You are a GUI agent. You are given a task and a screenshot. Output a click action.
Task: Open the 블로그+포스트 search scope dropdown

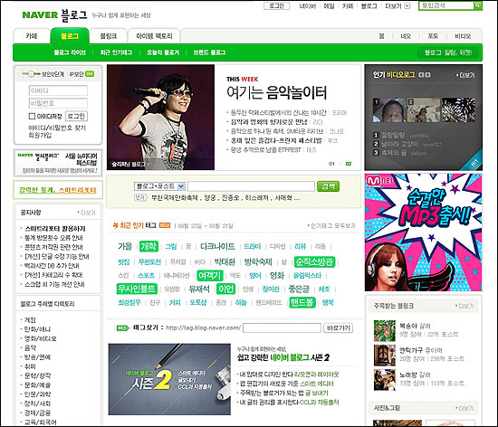[x=159, y=186]
